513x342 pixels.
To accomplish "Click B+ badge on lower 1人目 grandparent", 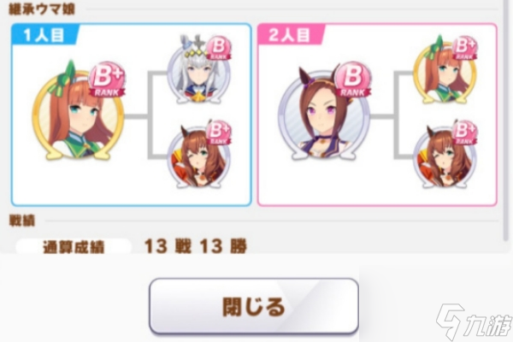I will click(218, 133).
